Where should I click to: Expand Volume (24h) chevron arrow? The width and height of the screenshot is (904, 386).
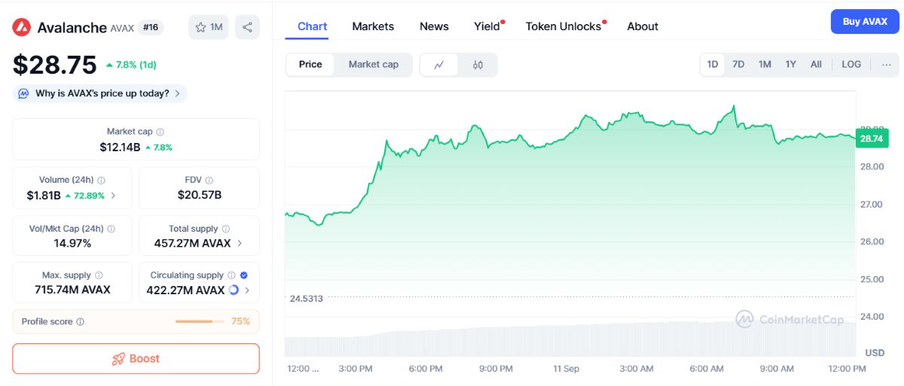click(113, 196)
